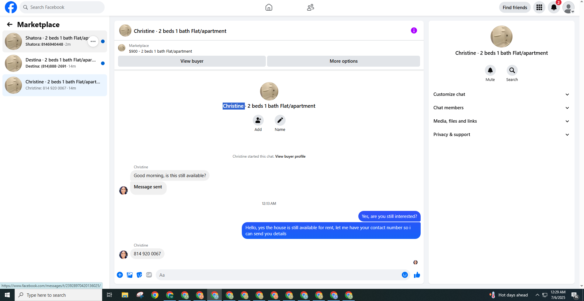The image size is (584, 301).
Task: Focus the Search Facebook field
Action: coord(62,7)
